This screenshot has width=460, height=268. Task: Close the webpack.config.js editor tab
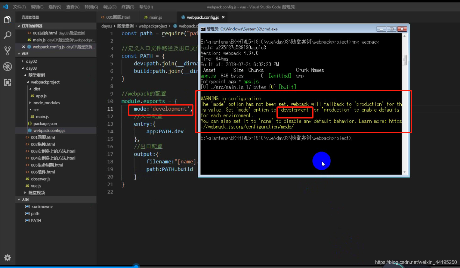(223, 17)
